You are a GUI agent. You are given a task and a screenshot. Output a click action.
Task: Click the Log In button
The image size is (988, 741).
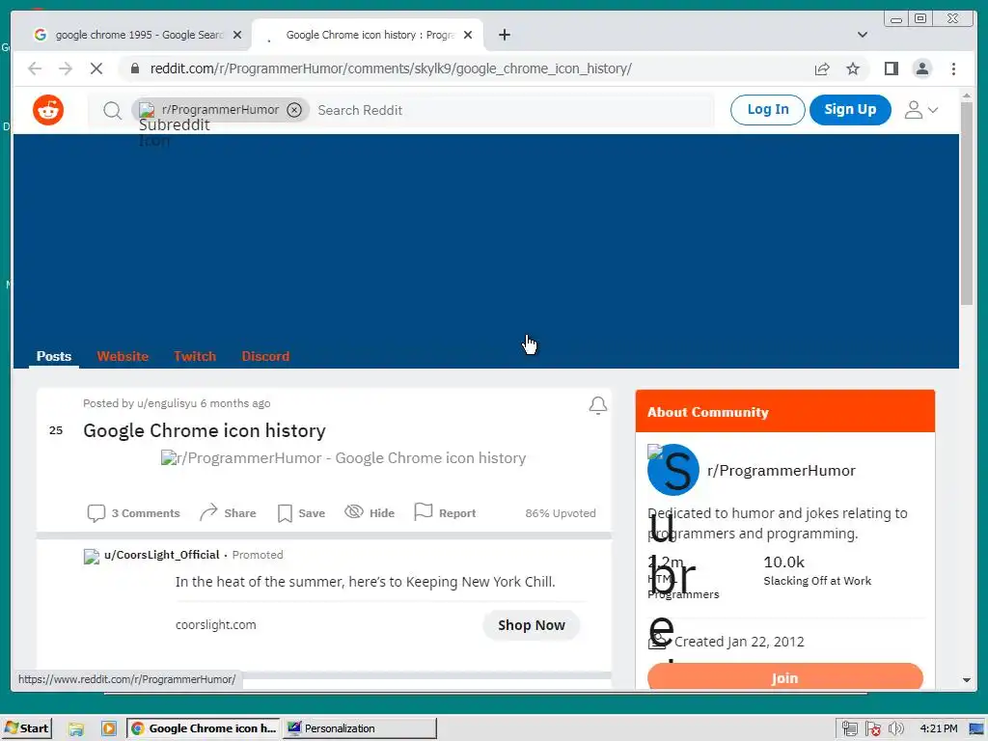[x=767, y=110]
